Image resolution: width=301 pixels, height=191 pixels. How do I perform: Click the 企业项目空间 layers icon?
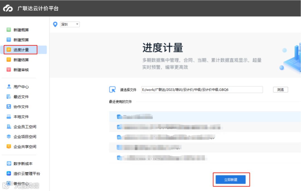[x=9, y=137]
